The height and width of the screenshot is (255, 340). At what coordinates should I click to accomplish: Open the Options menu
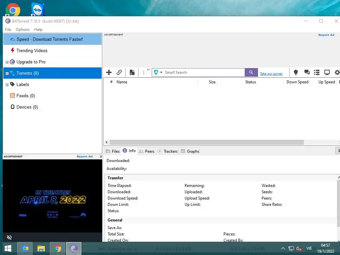23,30
